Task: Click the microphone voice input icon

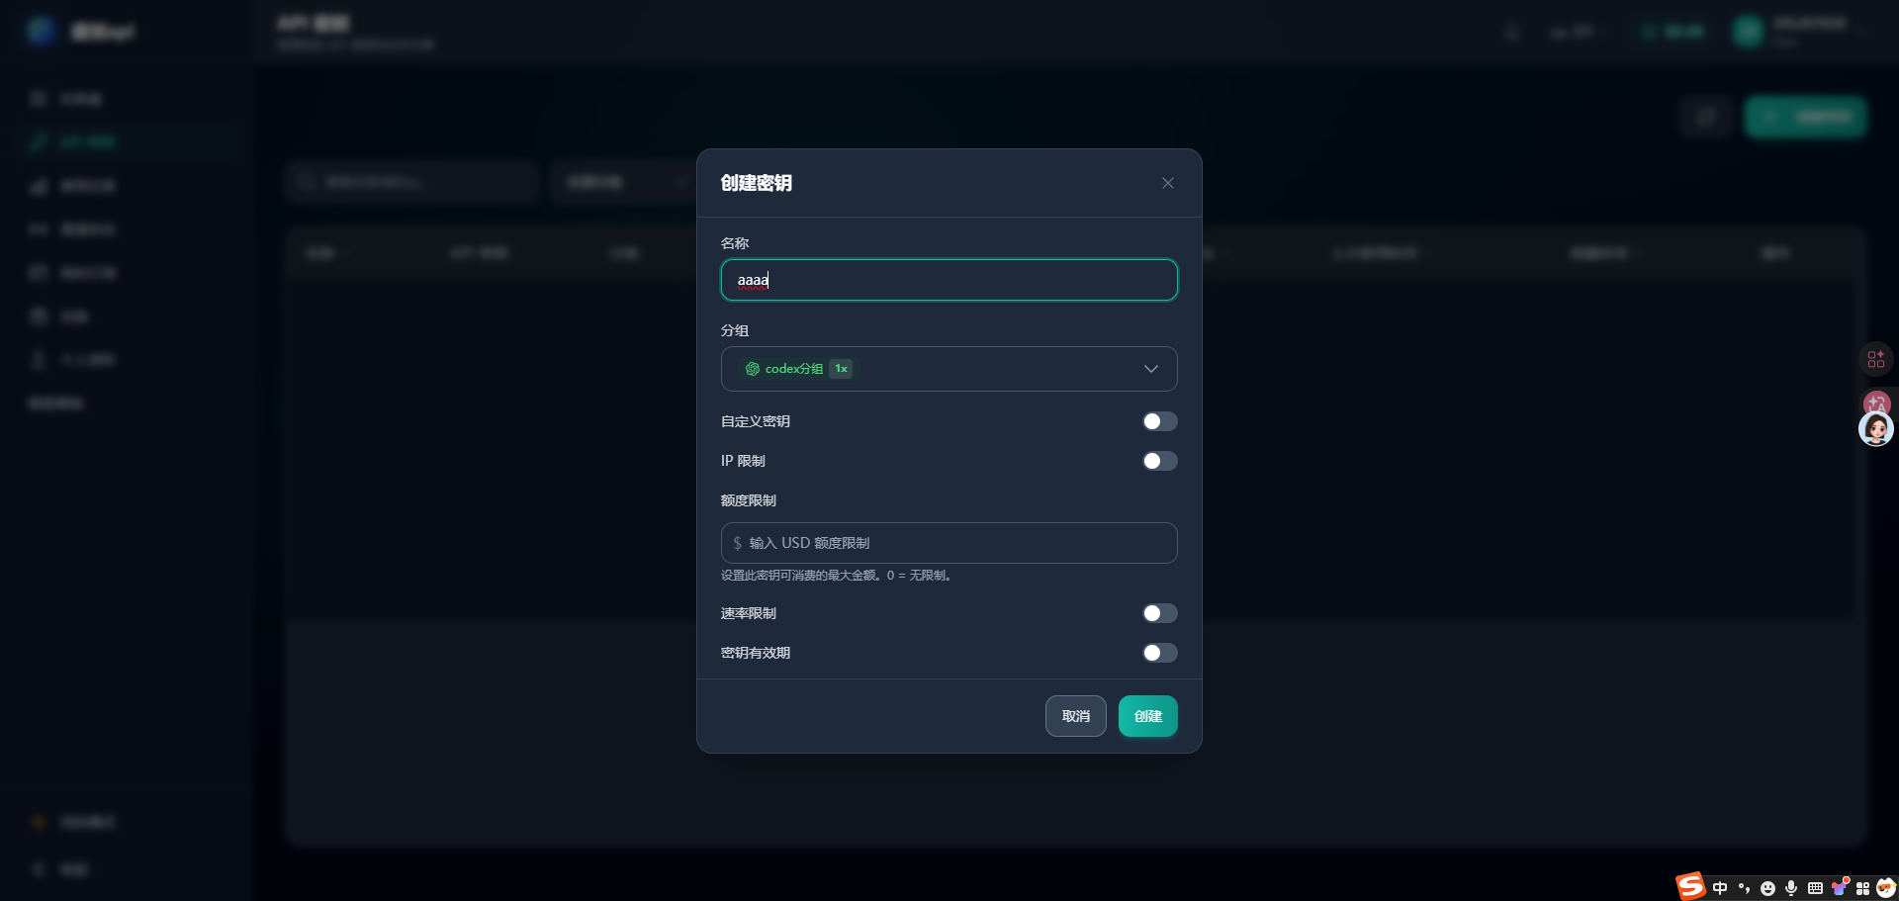Action: point(1791,888)
